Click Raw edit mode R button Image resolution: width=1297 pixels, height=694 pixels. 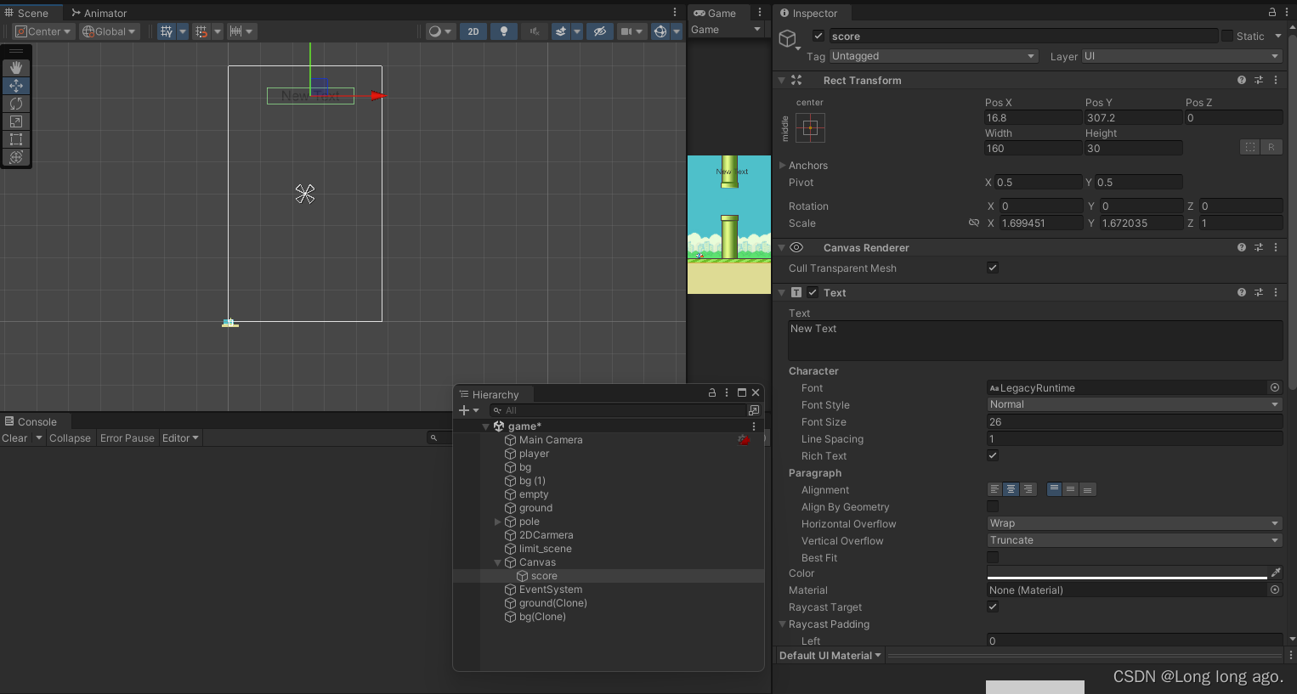(x=1272, y=147)
